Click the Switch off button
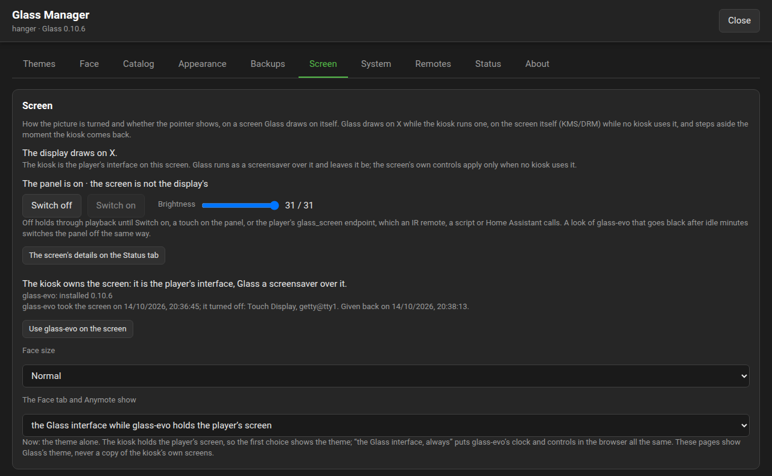The image size is (772, 476). [52, 205]
